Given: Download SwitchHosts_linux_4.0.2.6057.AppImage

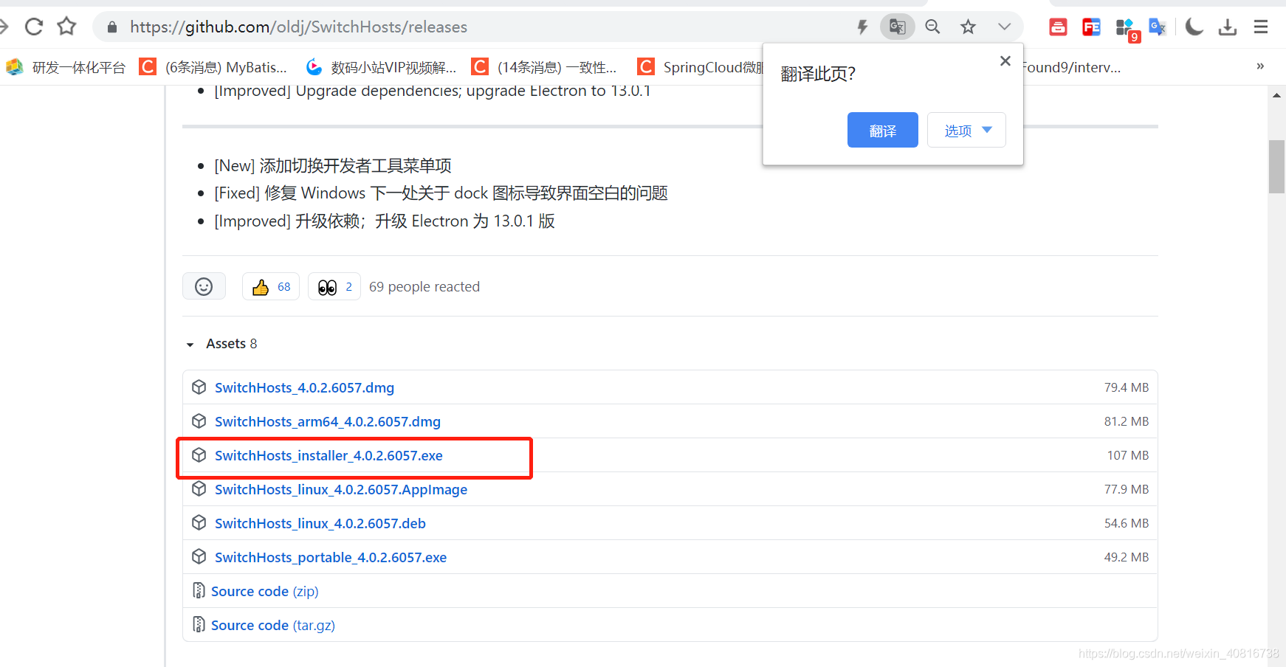Looking at the screenshot, I should (341, 489).
